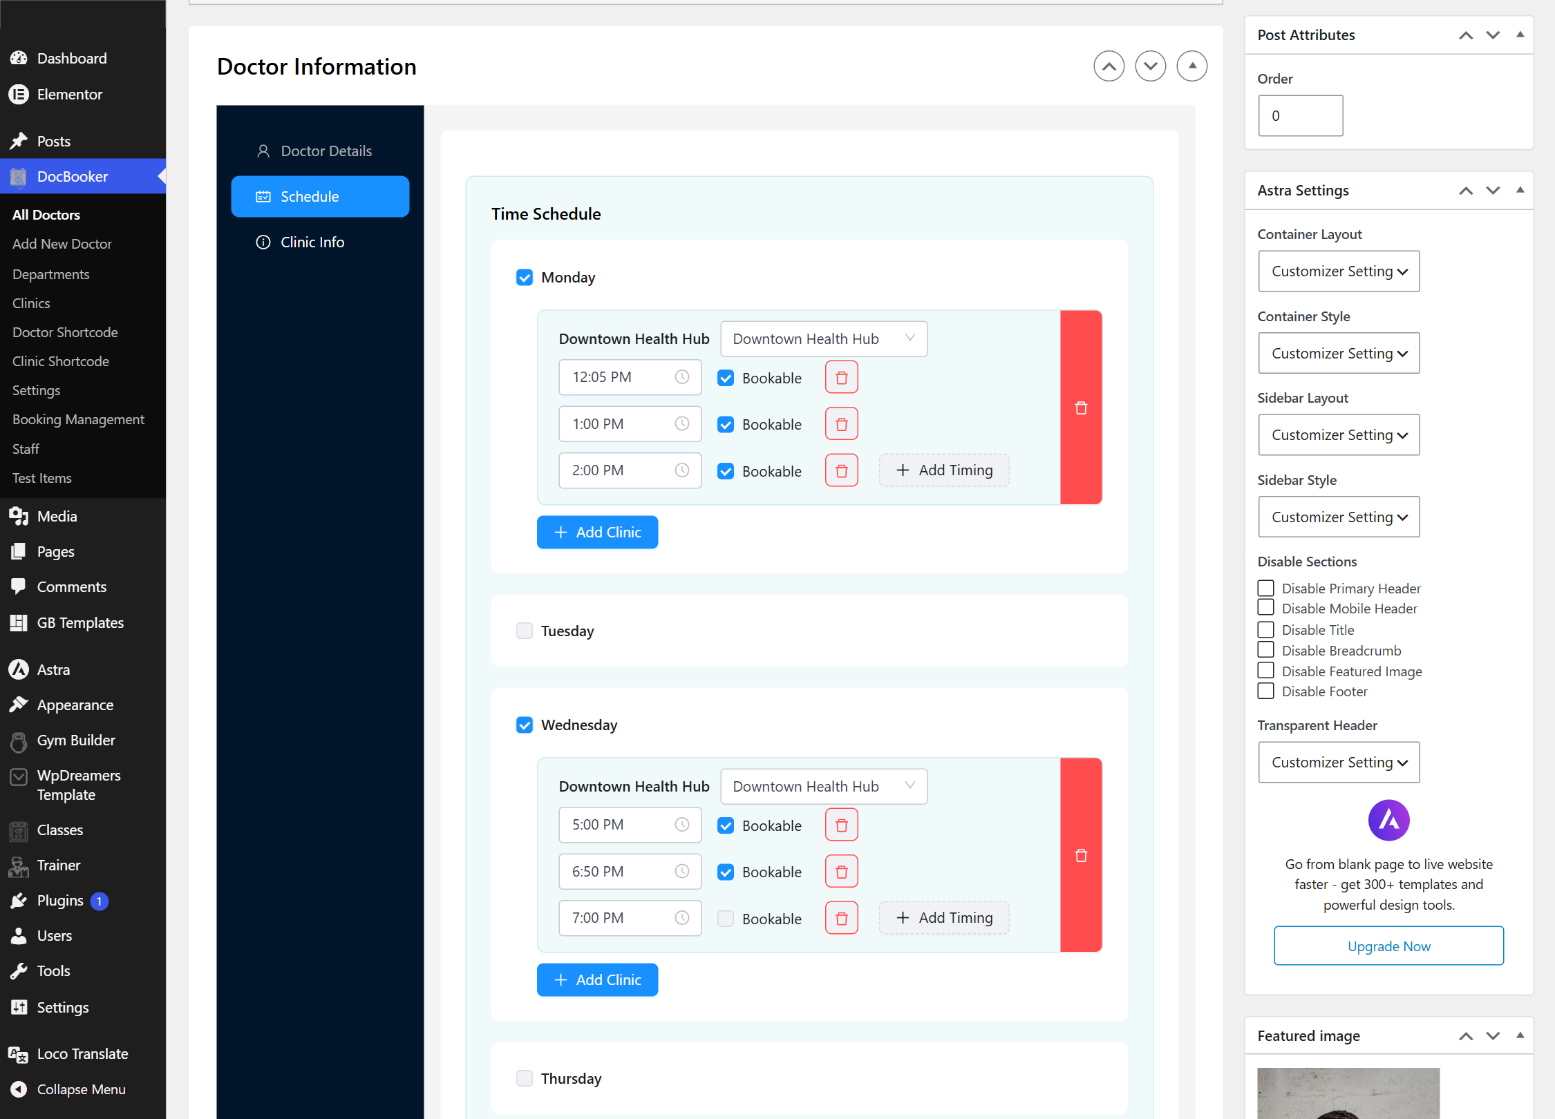Click the Featured image thumbnail

(1348, 1093)
